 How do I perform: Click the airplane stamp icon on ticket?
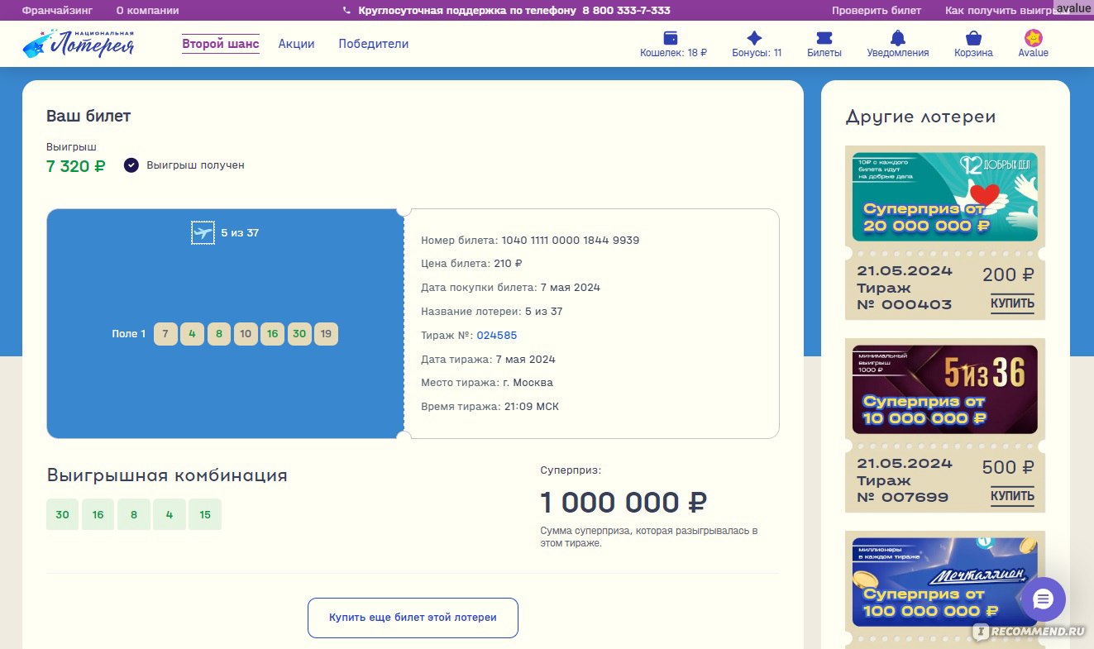(x=203, y=233)
